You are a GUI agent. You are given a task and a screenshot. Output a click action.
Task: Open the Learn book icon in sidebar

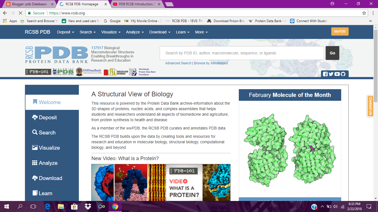click(35, 193)
